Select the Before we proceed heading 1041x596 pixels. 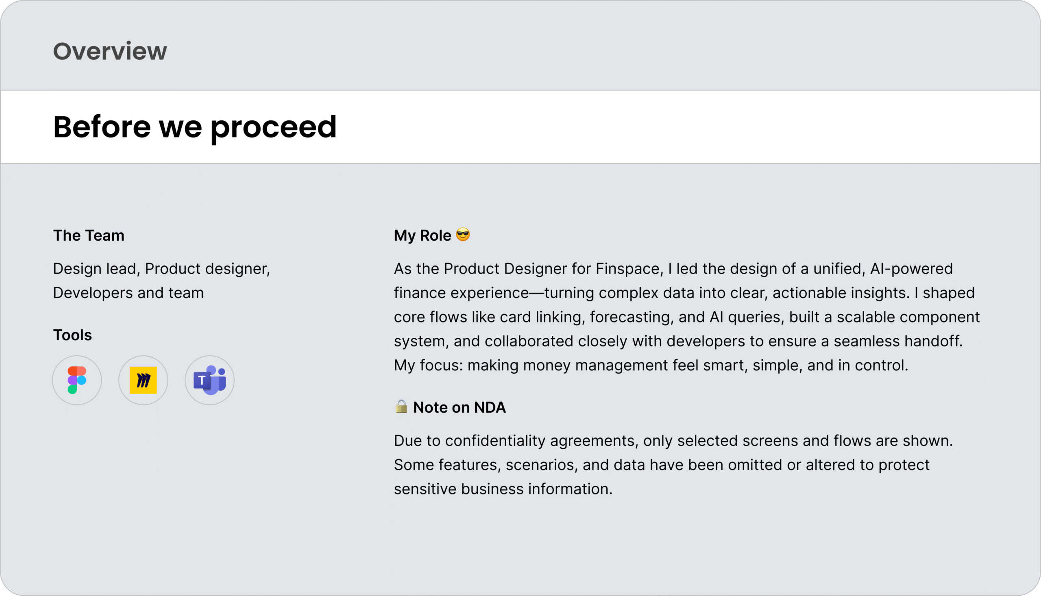pyautogui.click(x=195, y=127)
